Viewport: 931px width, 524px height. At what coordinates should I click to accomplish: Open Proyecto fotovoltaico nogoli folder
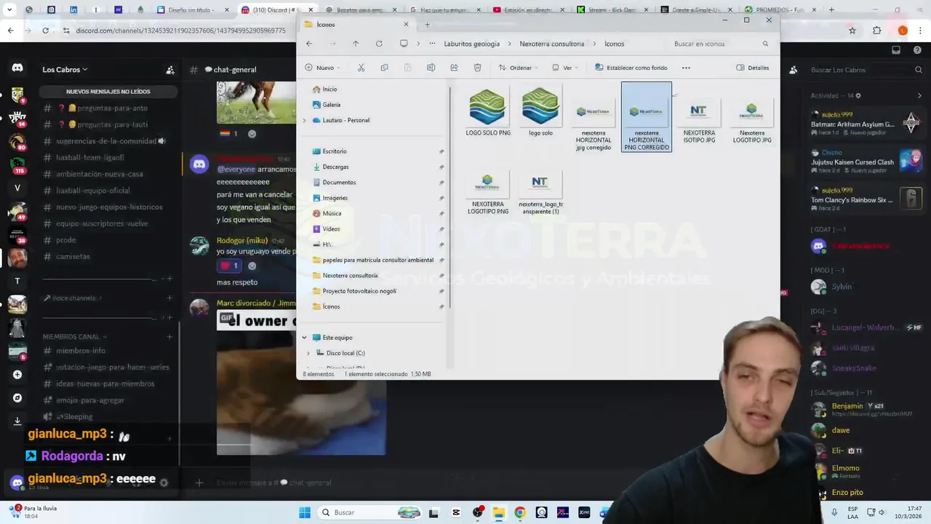click(359, 291)
